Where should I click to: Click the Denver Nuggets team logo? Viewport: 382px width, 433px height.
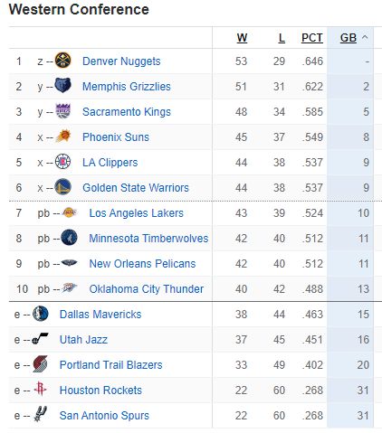pyautogui.click(x=62, y=60)
